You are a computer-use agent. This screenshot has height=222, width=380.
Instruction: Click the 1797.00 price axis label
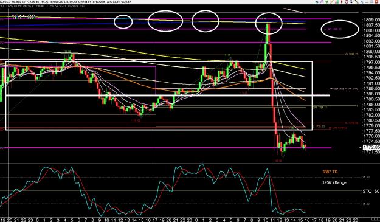pyautogui.click(x=371, y=62)
